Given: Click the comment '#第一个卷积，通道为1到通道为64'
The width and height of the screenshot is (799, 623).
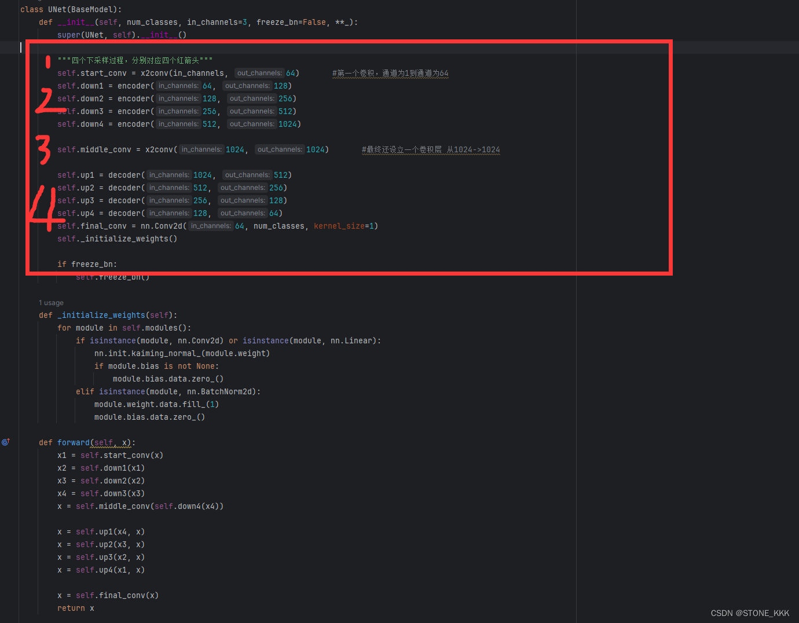Looking at the screenshot, I should (390, 73).
